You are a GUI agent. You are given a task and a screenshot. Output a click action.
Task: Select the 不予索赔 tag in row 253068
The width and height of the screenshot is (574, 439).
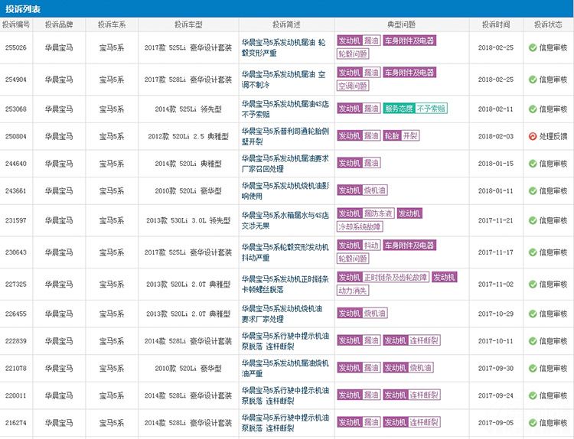(432, 109)
